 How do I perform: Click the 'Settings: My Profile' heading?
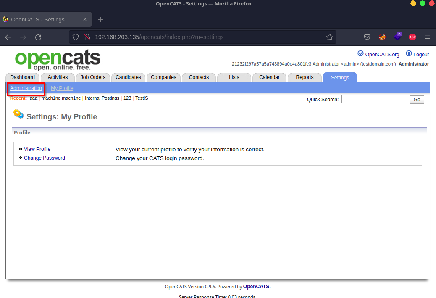tap(62, 117)
